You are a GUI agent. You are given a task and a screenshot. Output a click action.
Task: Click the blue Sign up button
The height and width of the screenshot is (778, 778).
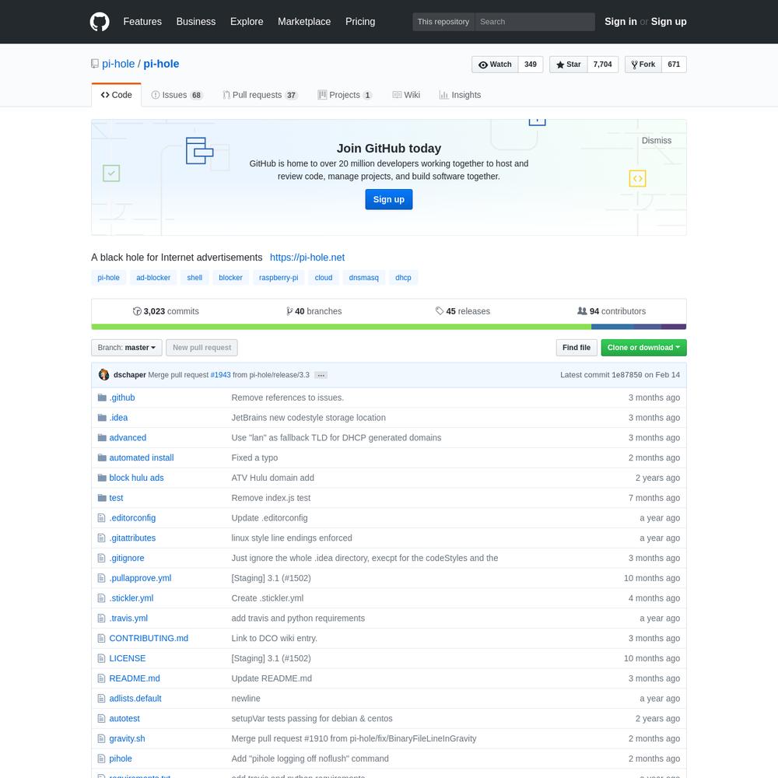[x=388, y=199]
